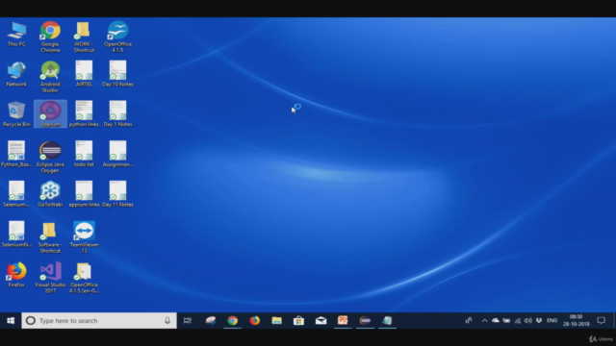Select the Day 10 Notes file
This screenshot has width=616, height=346.
117,74
